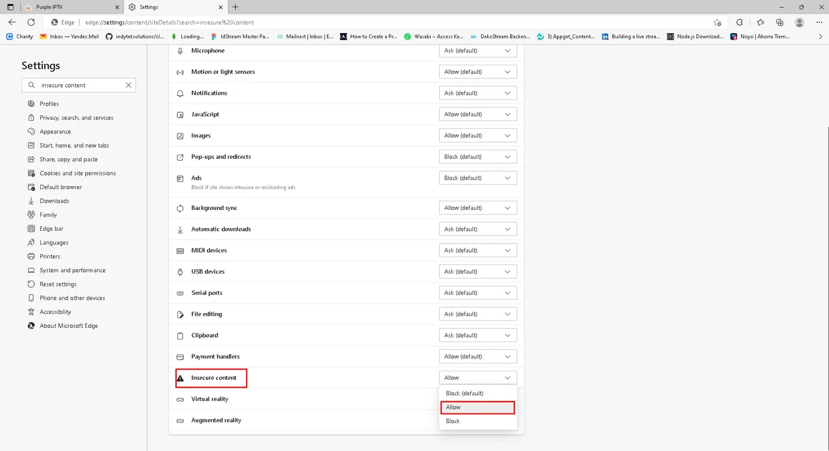Click the Collections icon in the toolbar
829x451 pixels.
[x=780, y=21]
